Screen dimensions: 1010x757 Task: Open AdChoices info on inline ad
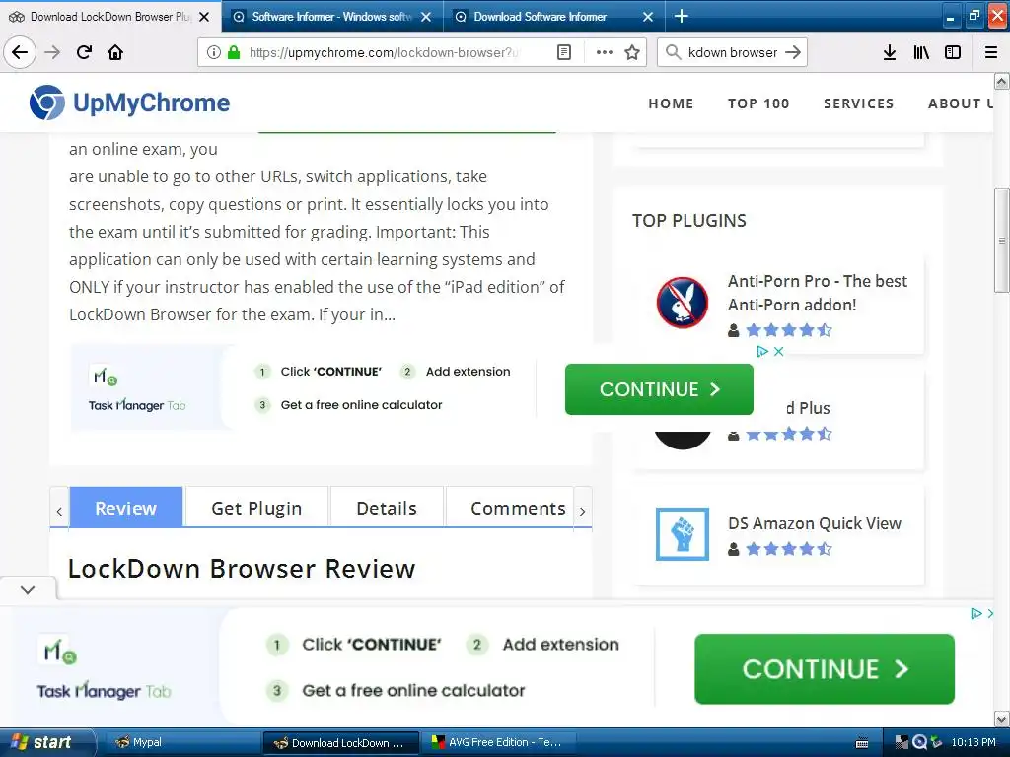click(x=762, y=352)
